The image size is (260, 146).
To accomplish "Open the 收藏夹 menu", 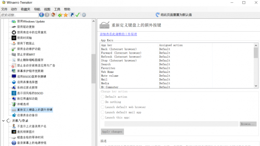I will pyautogui.click(x=26, y=9).
